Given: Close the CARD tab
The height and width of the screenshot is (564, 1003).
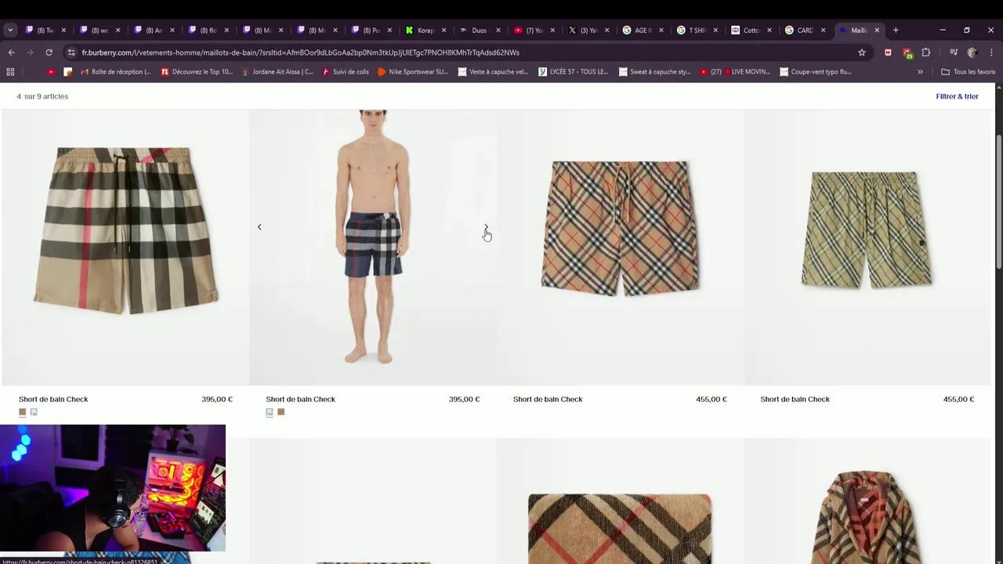Looking at the screenshot, I should pos(823,31).
